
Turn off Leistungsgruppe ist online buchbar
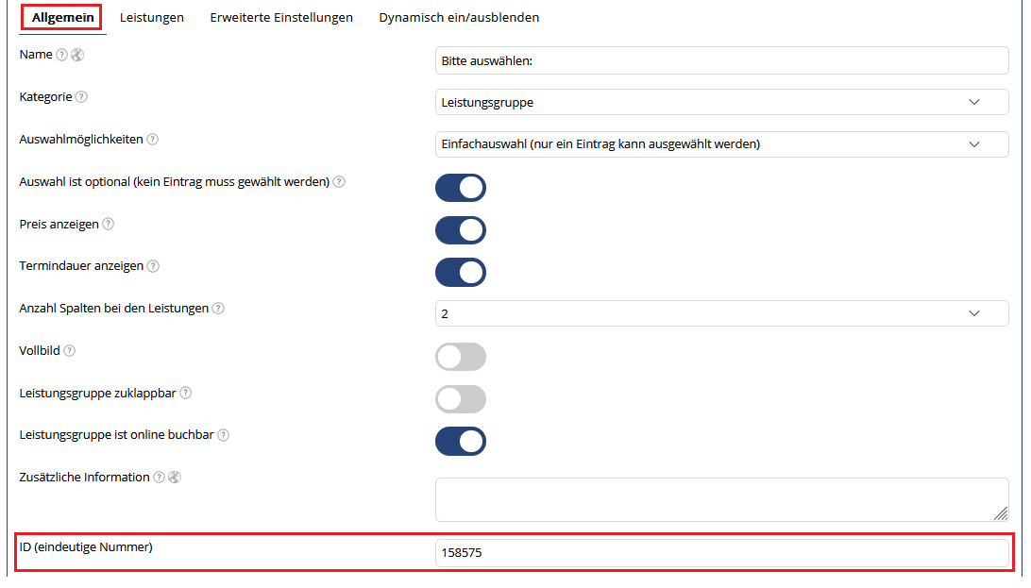tap(461, 441)
